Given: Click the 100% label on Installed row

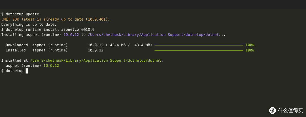Looking at the screenshot, I should (250, 50).
